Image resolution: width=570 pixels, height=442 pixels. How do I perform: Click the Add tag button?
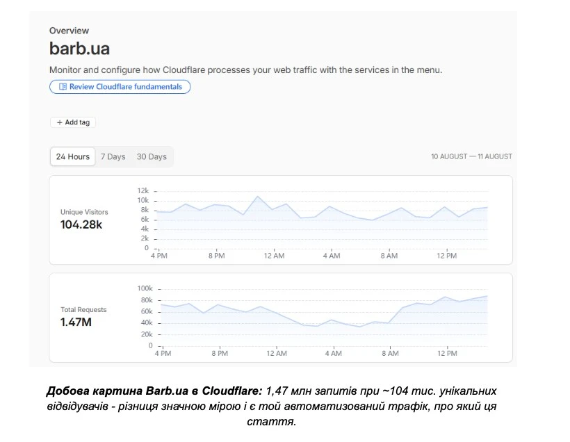(73, 122)
